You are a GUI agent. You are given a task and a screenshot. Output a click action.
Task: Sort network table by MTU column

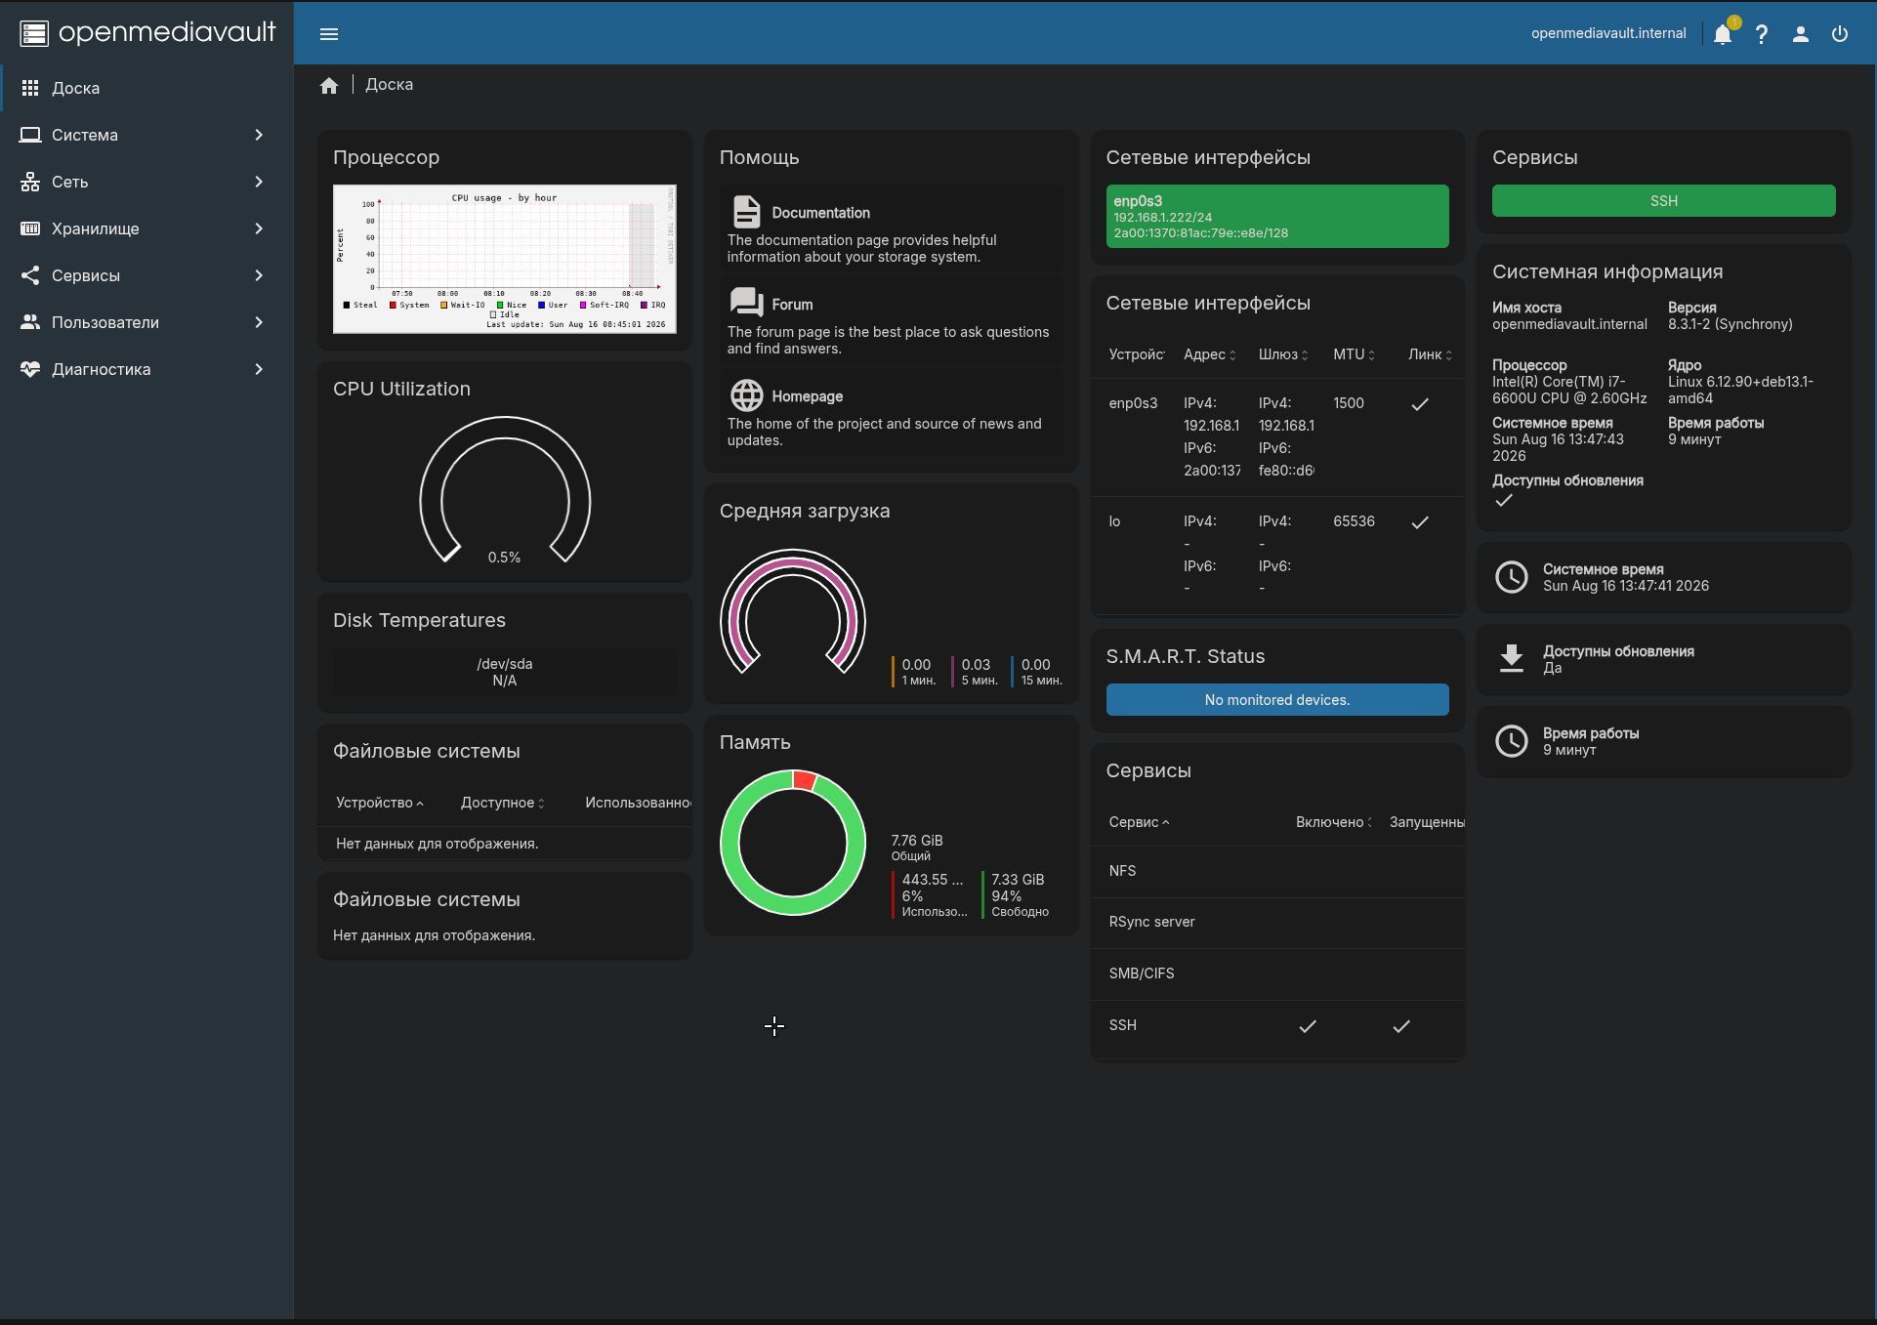tap(1354, 354)
